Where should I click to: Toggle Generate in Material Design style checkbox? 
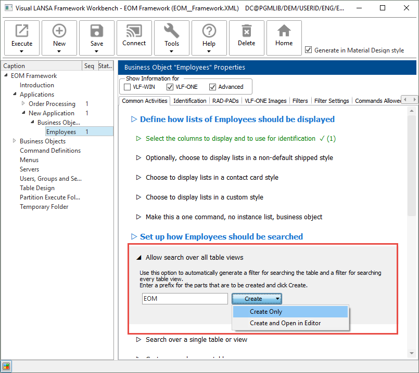click(x=308, y=50)
